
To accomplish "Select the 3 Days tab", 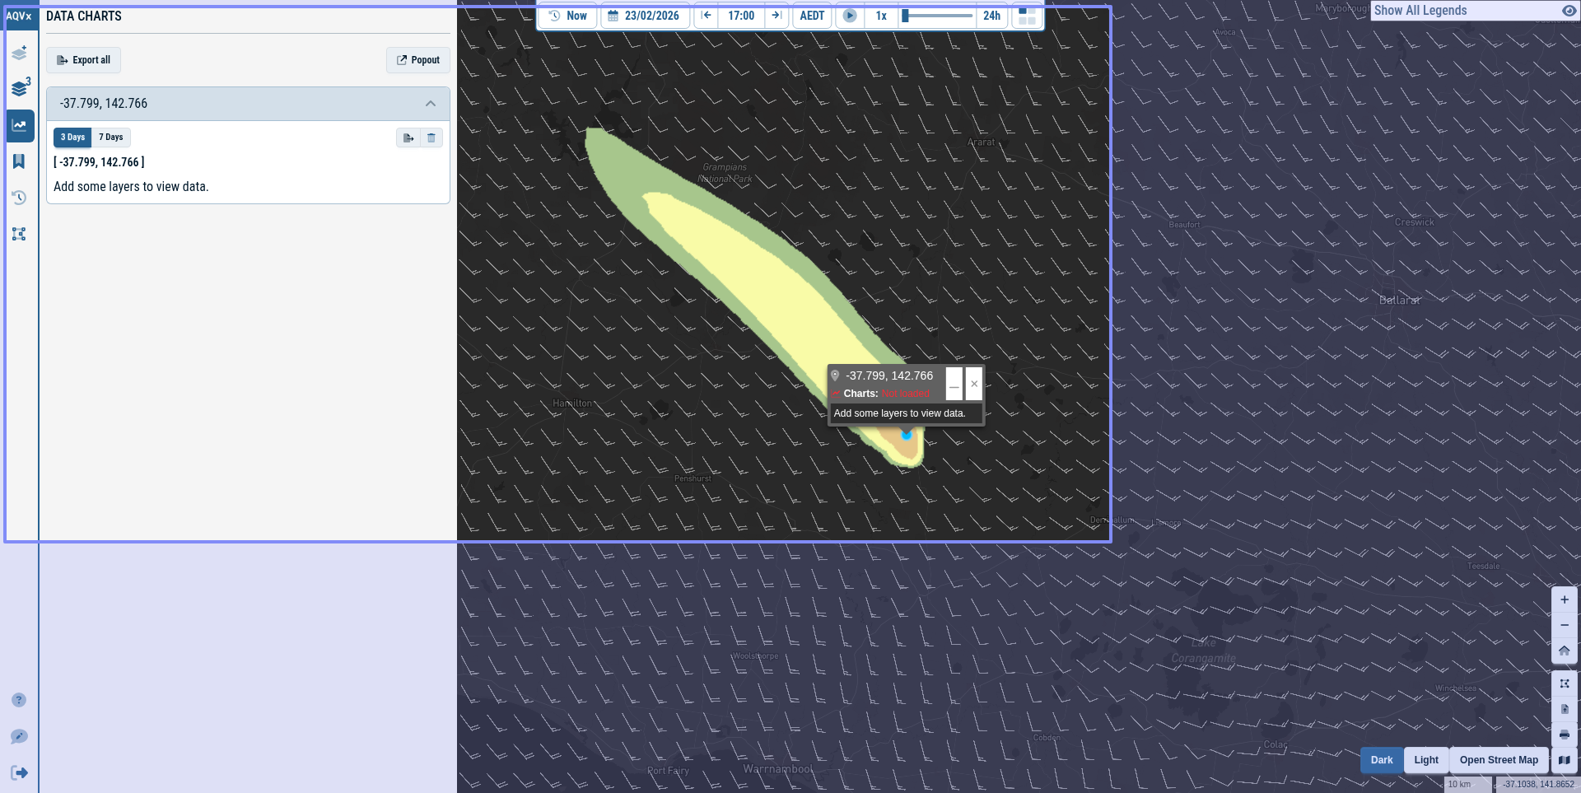I will point(72,138).
